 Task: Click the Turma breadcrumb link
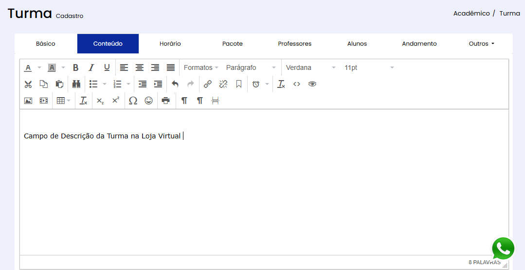pyautogui.click(x=509, y=14)
